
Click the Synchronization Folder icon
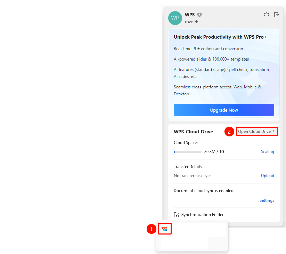[x=177, y=215]
